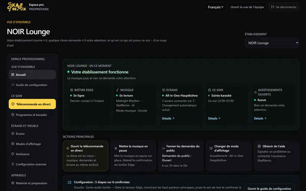Screen dimensions: 306x191
Task: Click Configuration : 5 étapes sur 6 confirmées
Action: click(x=102, y=182)
